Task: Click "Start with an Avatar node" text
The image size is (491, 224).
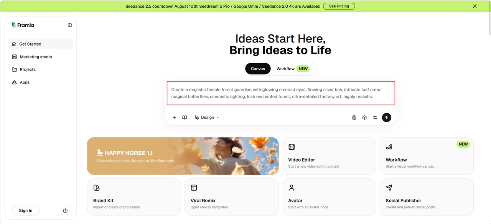Action: 308,207
